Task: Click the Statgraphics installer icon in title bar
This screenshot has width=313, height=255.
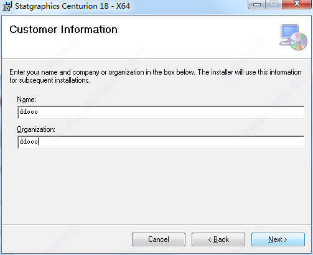Action: [7, 6]
